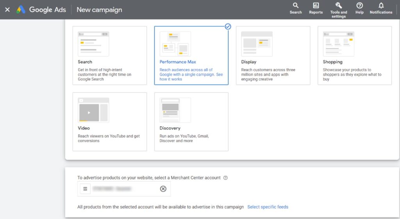400x219 pixels.
Task: Click the Performance Max illustration thumbnail
Action: pos(175,44)
